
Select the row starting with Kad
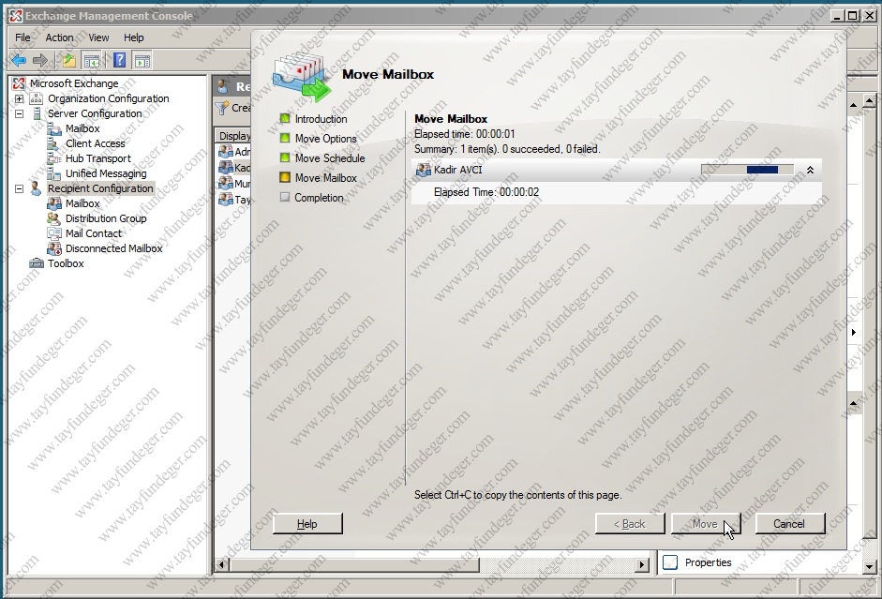pyautogui.click(x=234, y=168)
